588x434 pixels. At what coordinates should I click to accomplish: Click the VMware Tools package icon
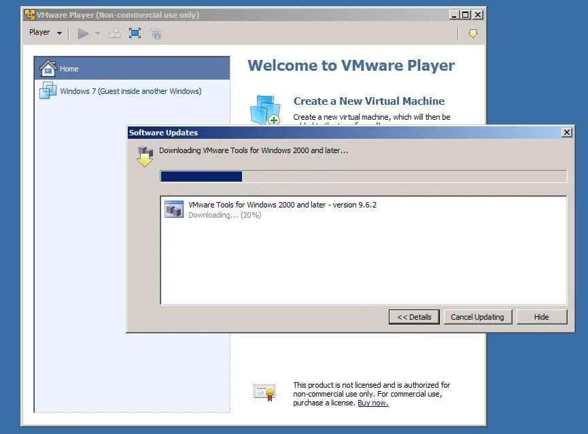click(x=174, y=210)
